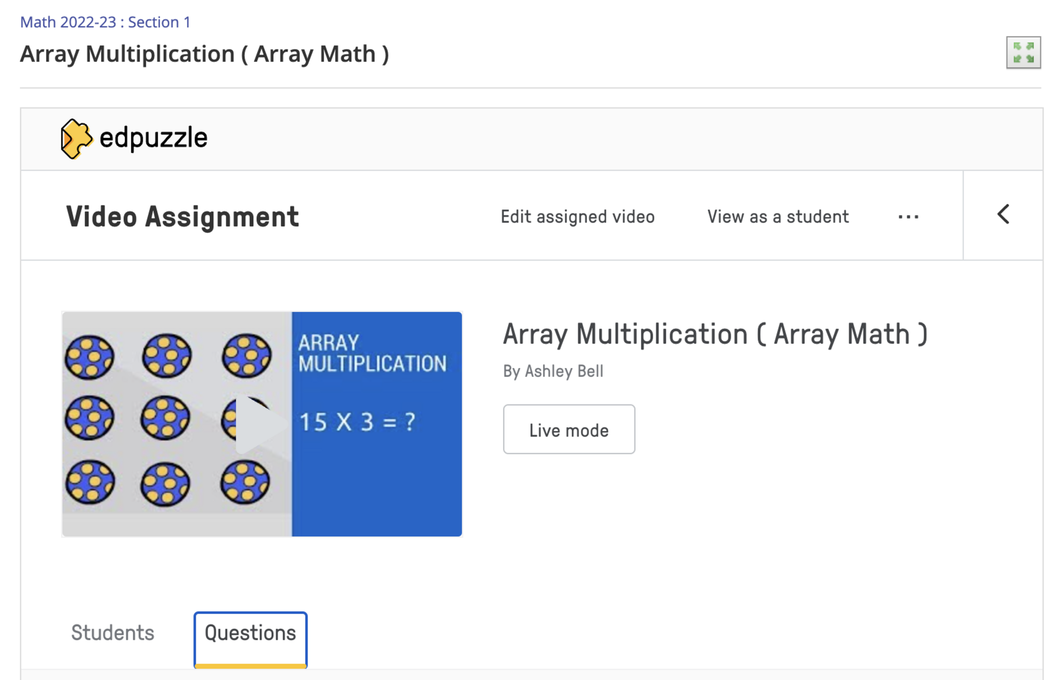Switch to the Students tab
The height and width of the screenshot is (680, 1055).
click(113, 633)
